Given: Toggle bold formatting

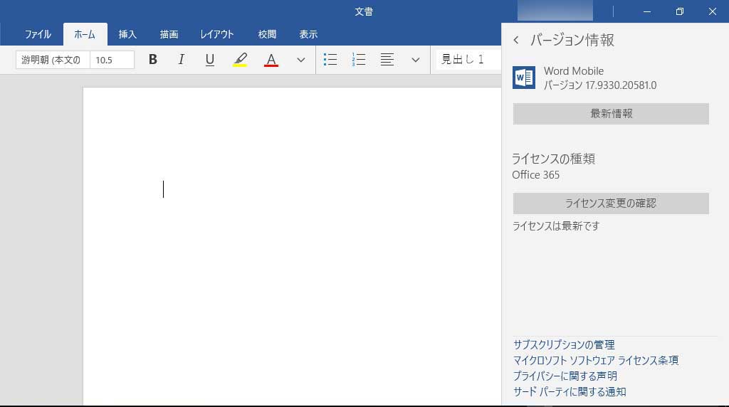Looking at the screenshot, I should (x=152, y=60).
